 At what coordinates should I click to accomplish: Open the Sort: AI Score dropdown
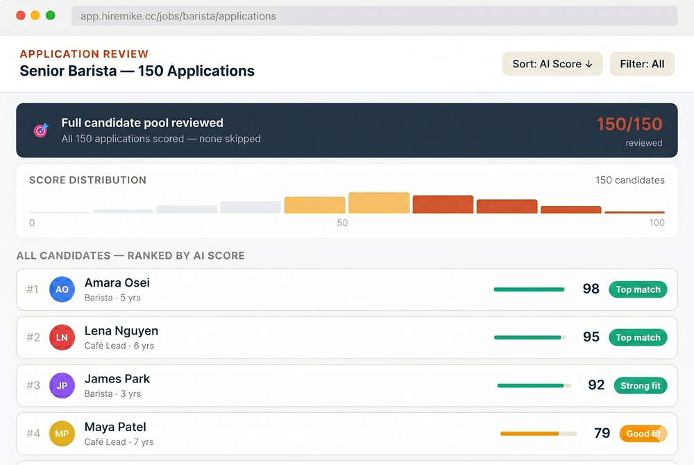click(x=552, y=64)
